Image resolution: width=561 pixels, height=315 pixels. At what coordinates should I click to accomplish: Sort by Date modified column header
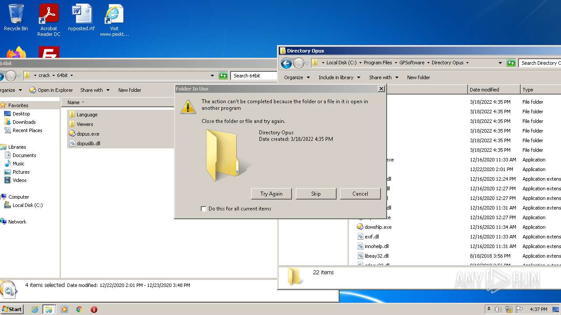(x=494, y=90)
